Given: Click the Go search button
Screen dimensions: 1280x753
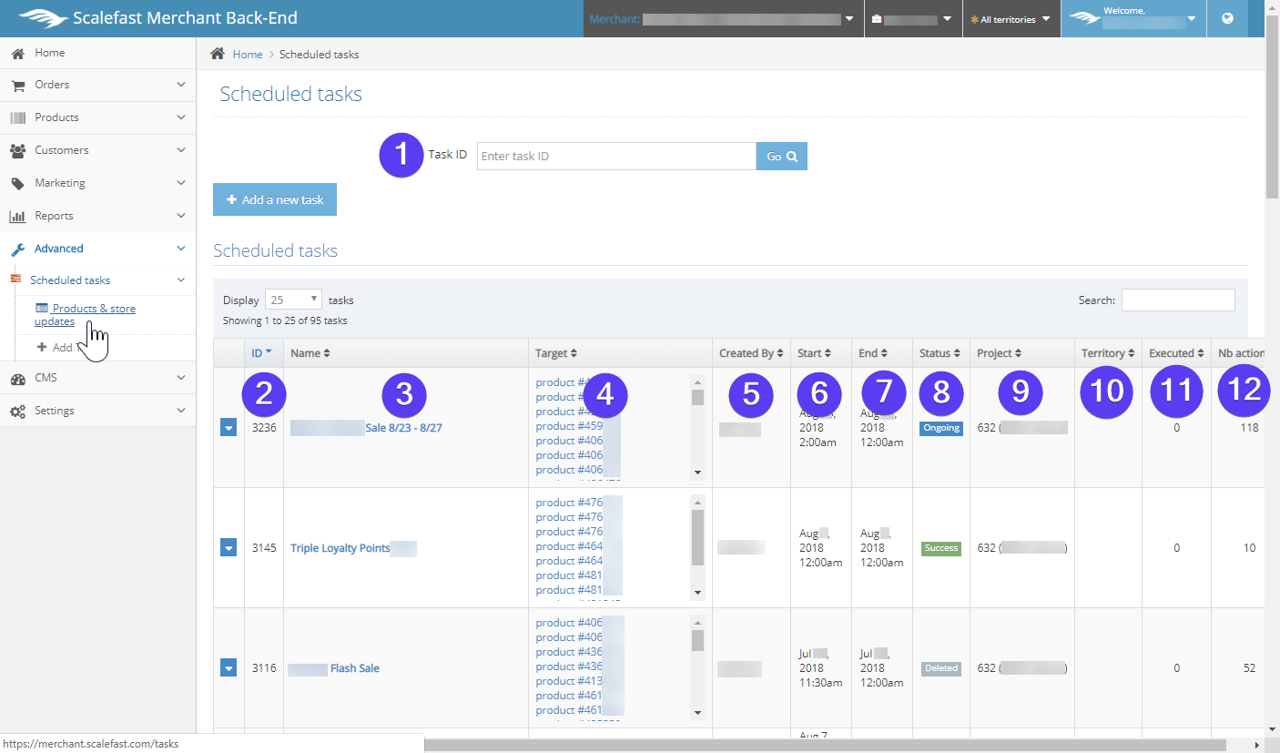Looking at the screenshot, I should click(781, 157).
